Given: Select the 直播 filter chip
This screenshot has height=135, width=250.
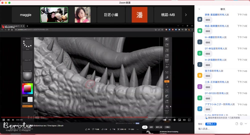Looking at the screenshot, I should [151, 127].
